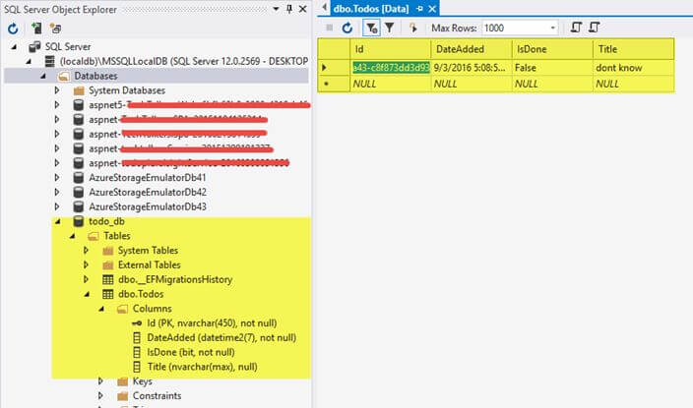693x408 pixels.
Task: Click the AzureStorageEmulatorDb41 database icon
Action: coord(78,178)
